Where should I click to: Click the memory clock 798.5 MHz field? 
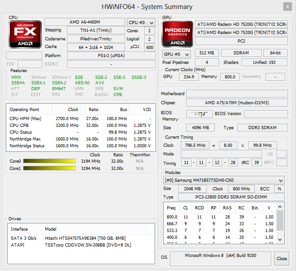[195, 145]
